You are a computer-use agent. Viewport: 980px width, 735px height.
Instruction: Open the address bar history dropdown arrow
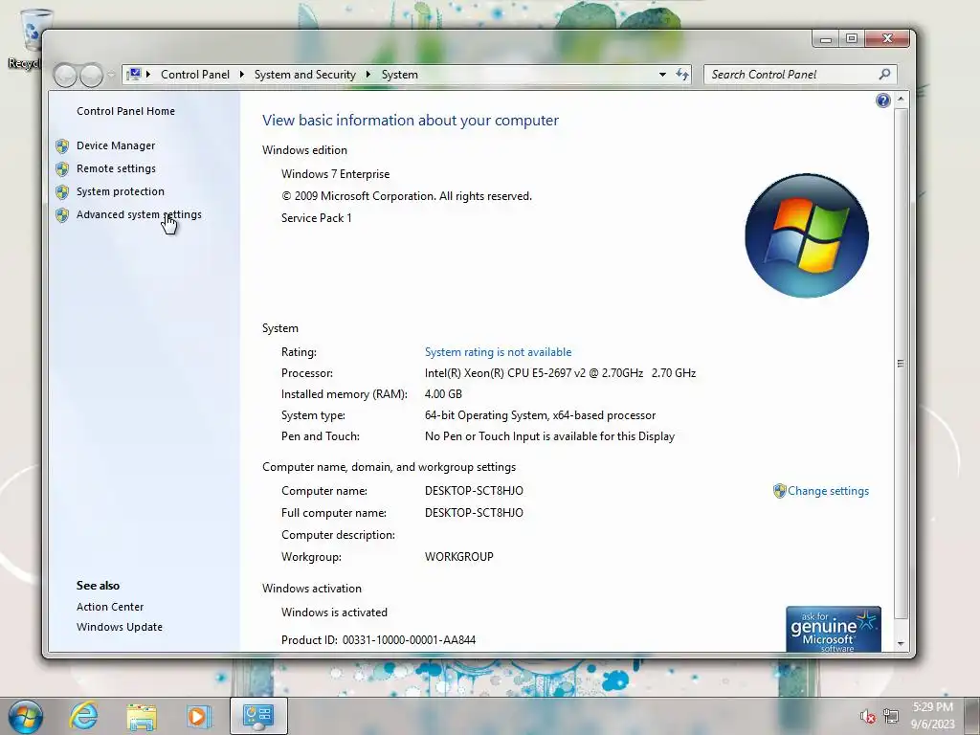662,75
